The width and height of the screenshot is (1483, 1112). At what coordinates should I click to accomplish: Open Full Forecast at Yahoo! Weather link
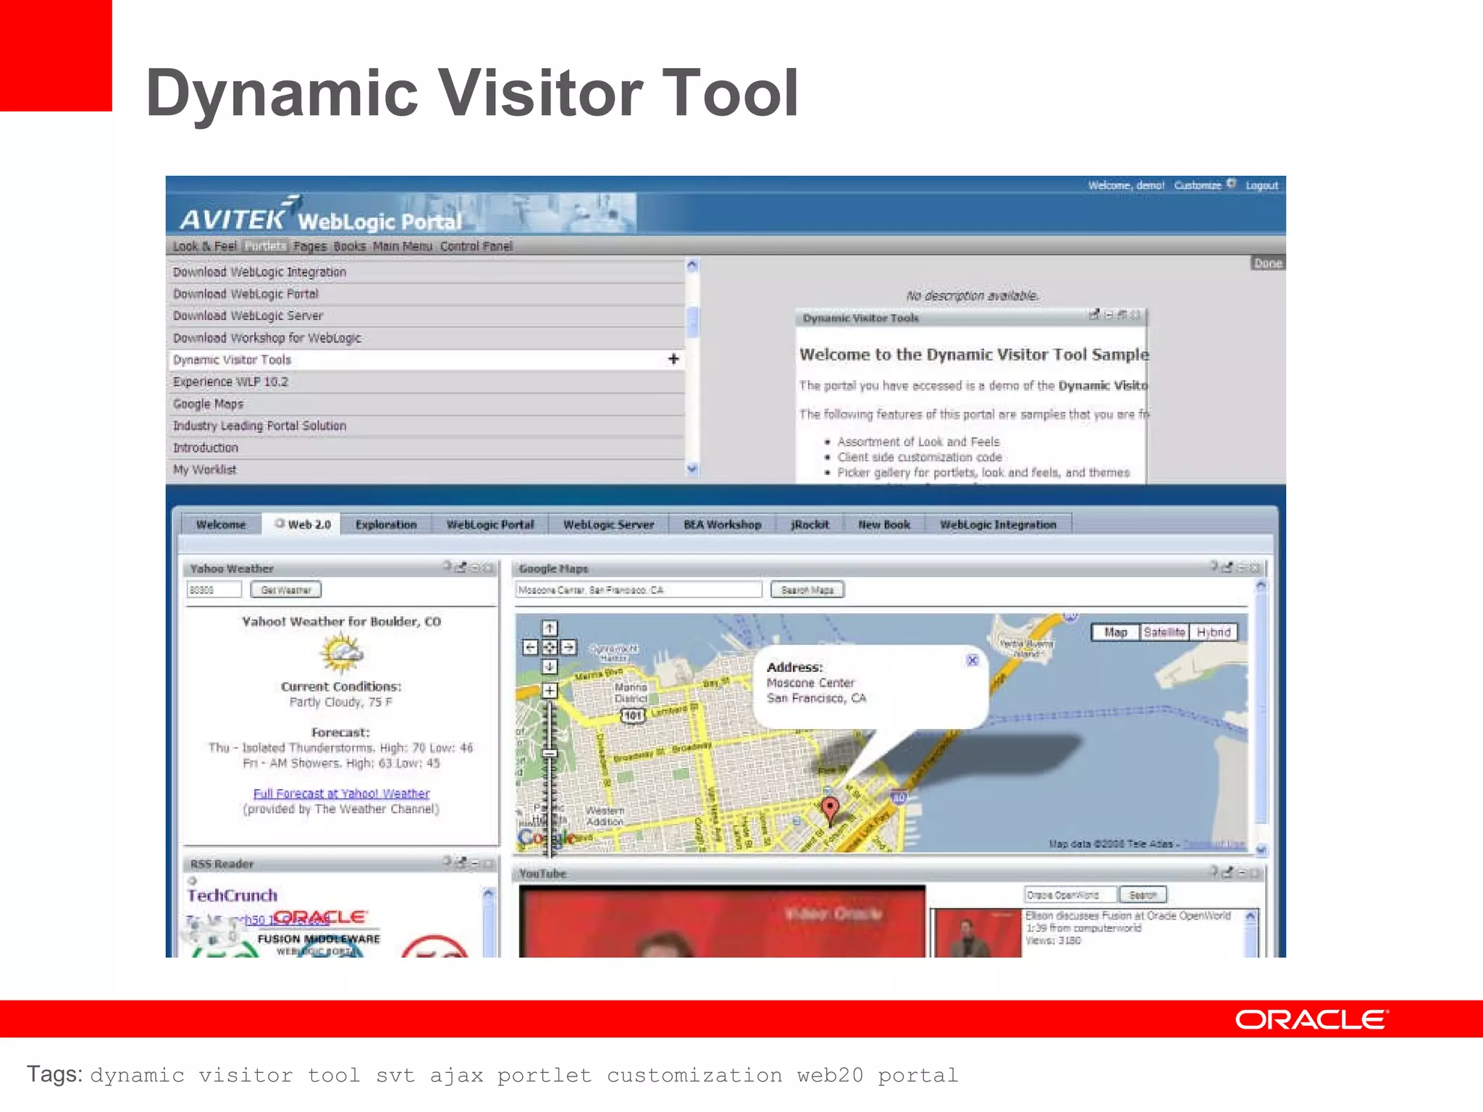341,793
